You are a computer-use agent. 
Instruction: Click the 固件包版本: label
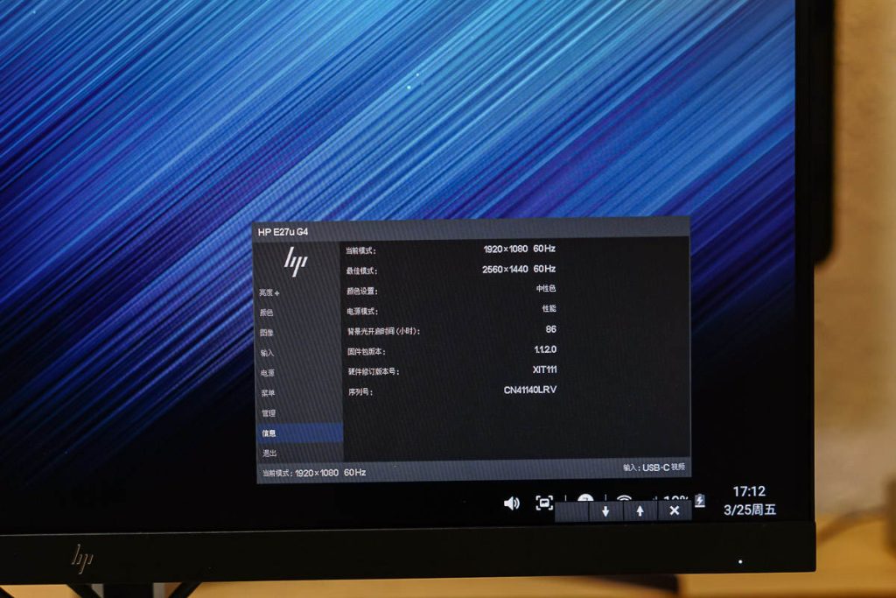[x=367, y=352]
